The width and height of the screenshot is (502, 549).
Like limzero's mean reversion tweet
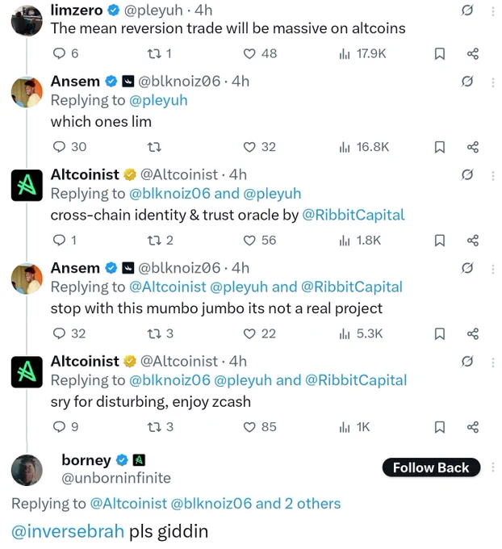point(260,53)
